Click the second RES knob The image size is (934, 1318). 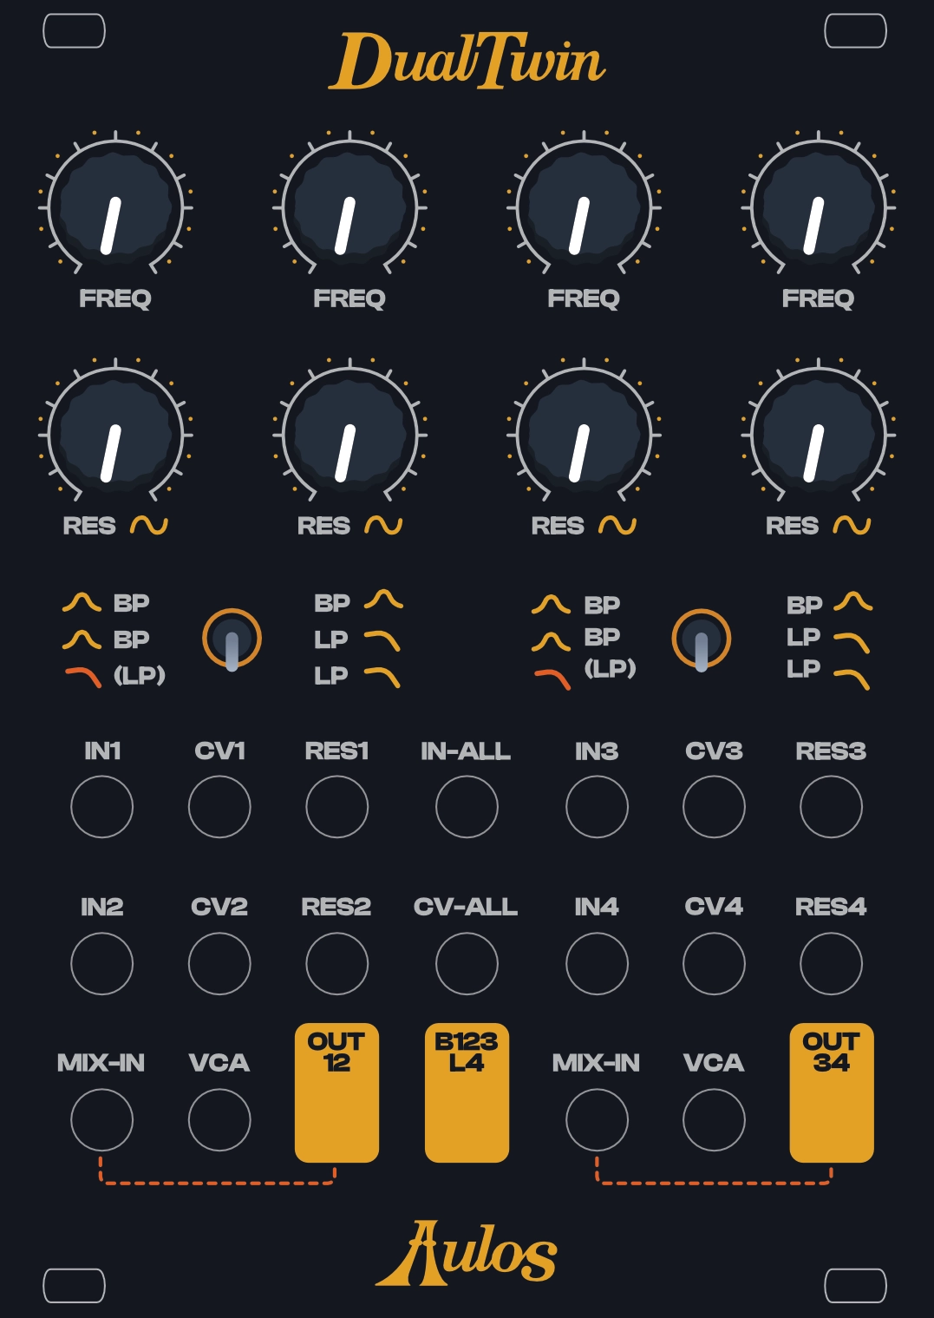tap(349, 436)
